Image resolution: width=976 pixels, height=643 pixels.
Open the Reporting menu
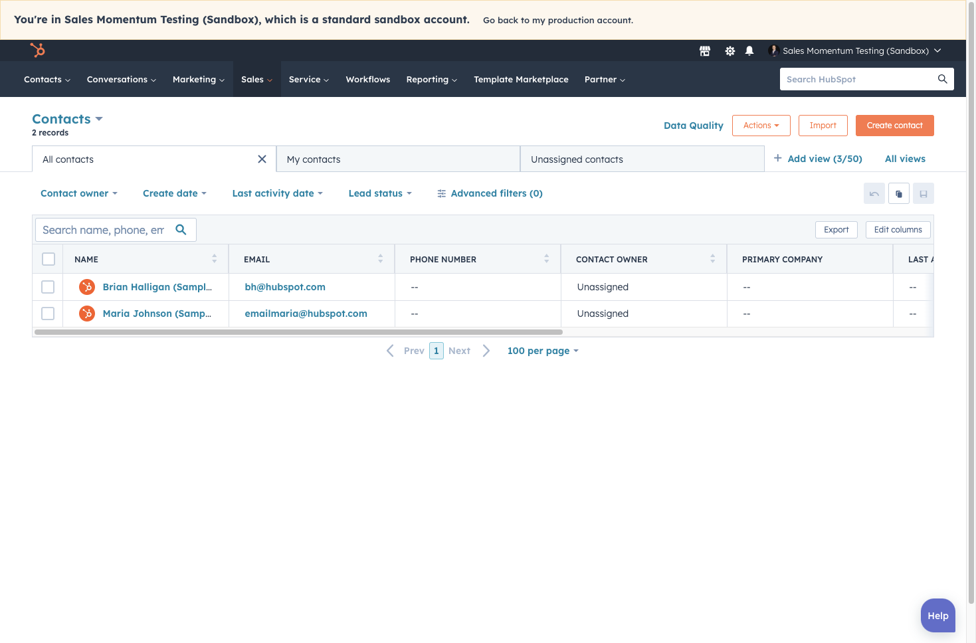tap(432, 79)
